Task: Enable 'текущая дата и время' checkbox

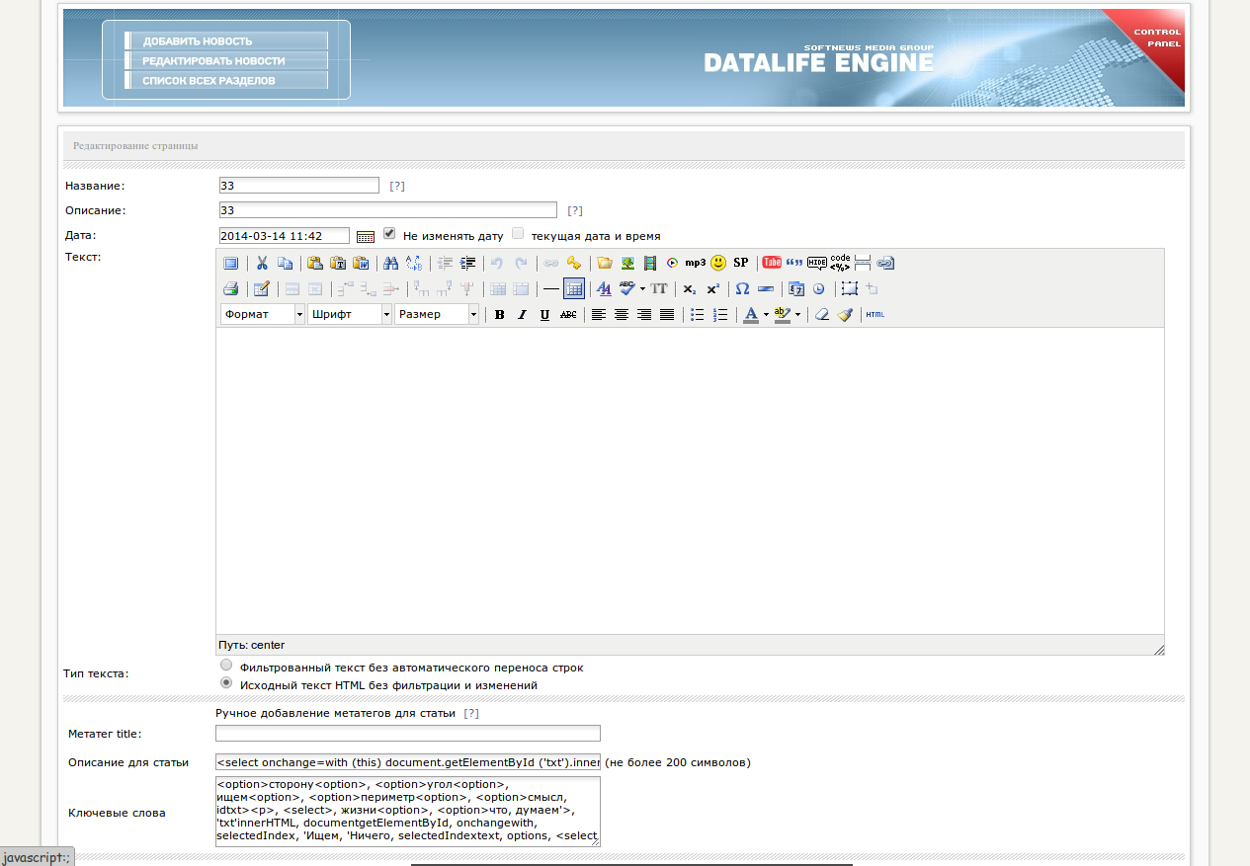Action: coord(518,234)
